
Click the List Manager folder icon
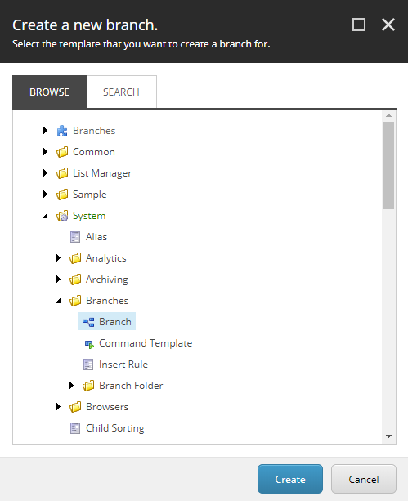tap(62, 173)
